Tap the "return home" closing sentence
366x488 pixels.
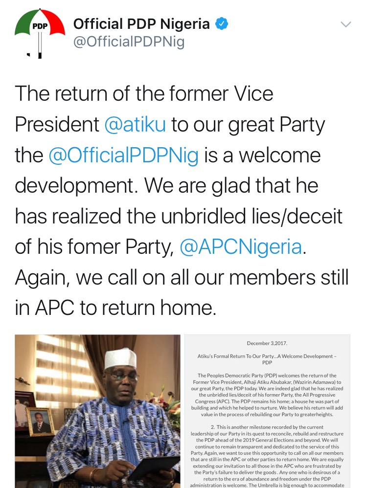click(x=182, y=292)
